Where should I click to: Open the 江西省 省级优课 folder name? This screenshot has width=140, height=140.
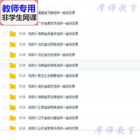click(49, 107)
